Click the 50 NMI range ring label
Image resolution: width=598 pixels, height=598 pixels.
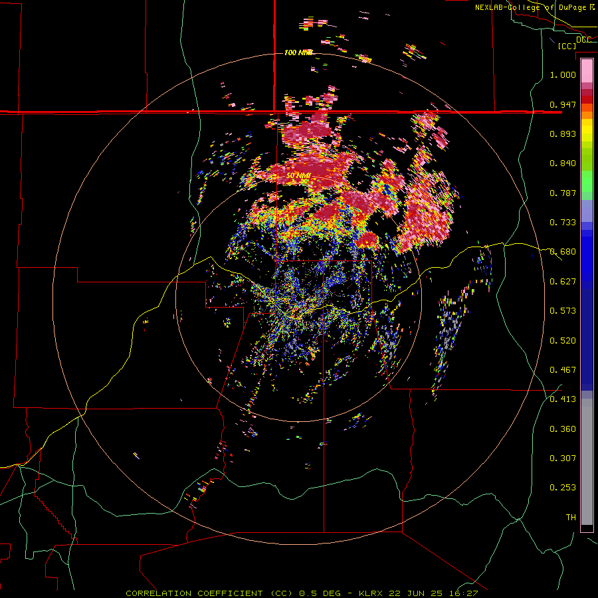pyautogui.click(x=298, y=176)
